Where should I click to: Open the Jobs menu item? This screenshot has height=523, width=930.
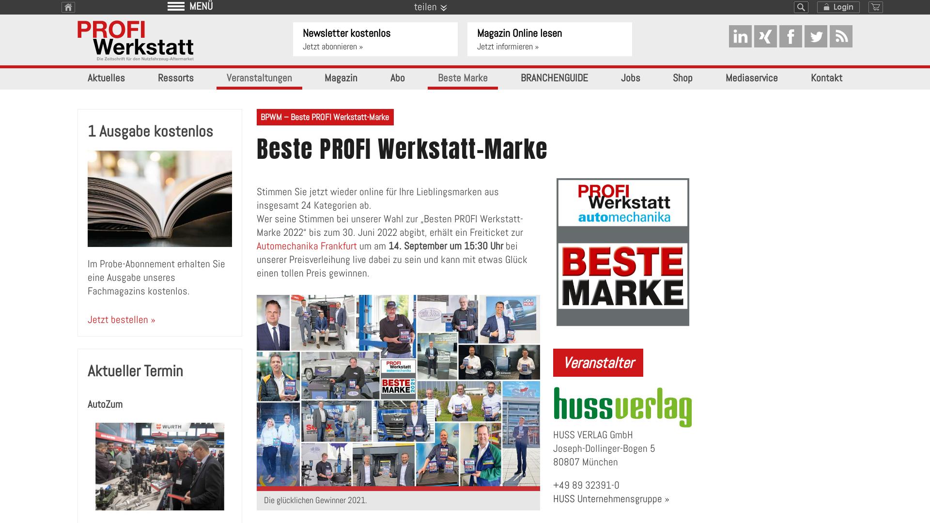[631, 78]
